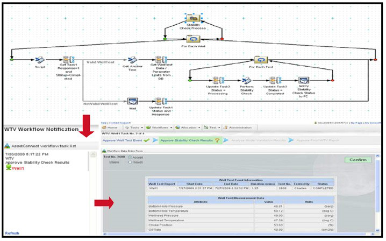
Task: Select the Reject radio button
Action: [129, 162]
